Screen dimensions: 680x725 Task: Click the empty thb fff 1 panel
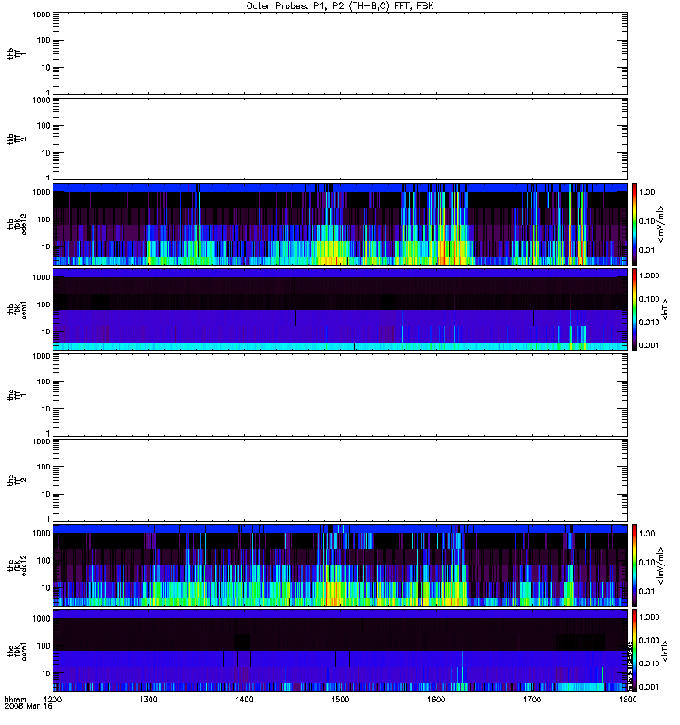pyautogui.click(x=340, y=53)
